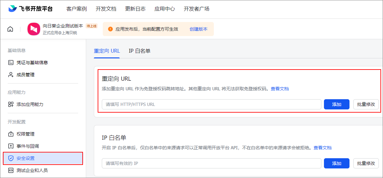The height and width of the screenshot is (178, 383).
Task: Go to the home icon
Action: (10, 29)
